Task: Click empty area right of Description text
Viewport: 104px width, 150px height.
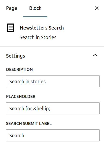Action: (x=73, y=82)
